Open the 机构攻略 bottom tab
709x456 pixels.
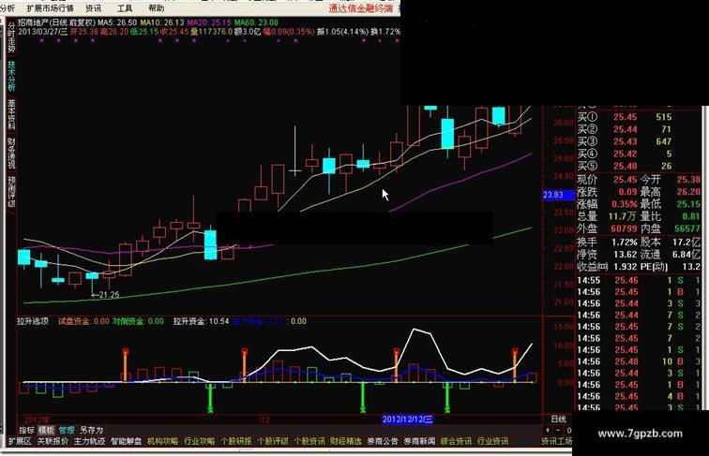point(163,441)
